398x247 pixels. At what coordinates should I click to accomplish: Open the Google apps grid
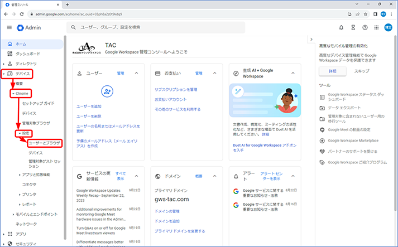click(x=376, y=28)
